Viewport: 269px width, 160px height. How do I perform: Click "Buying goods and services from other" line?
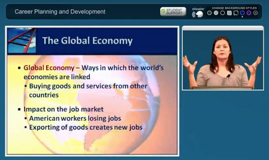tap(88, 86)
